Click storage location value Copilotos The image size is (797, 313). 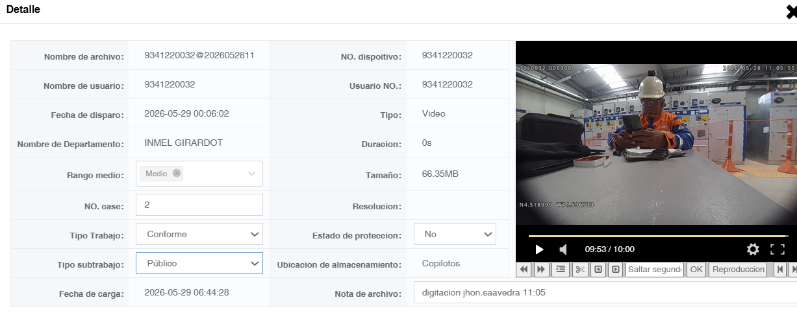point(441,263)
